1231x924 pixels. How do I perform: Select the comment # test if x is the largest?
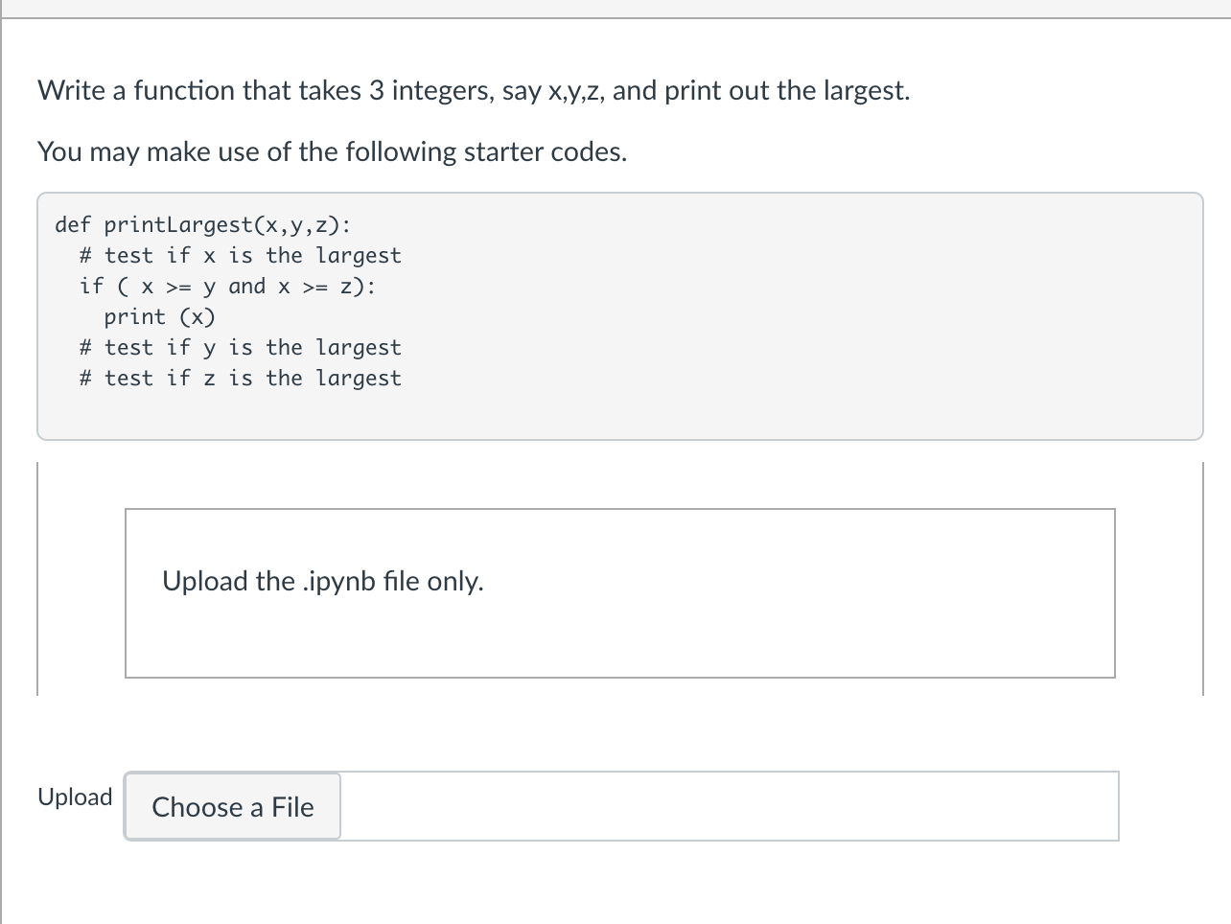pyautogui.click(x=240, y=255)
